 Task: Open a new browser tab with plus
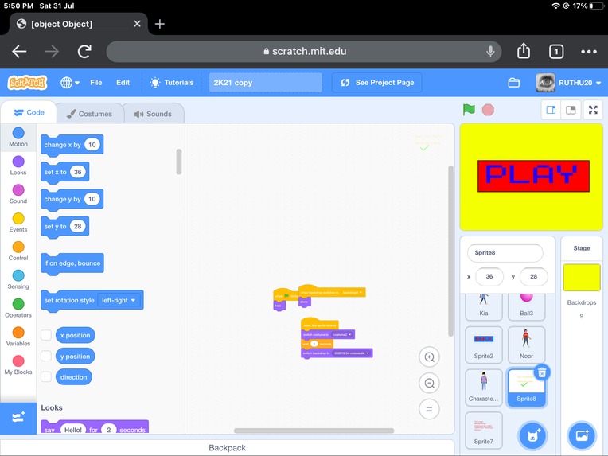click(159, 24)
